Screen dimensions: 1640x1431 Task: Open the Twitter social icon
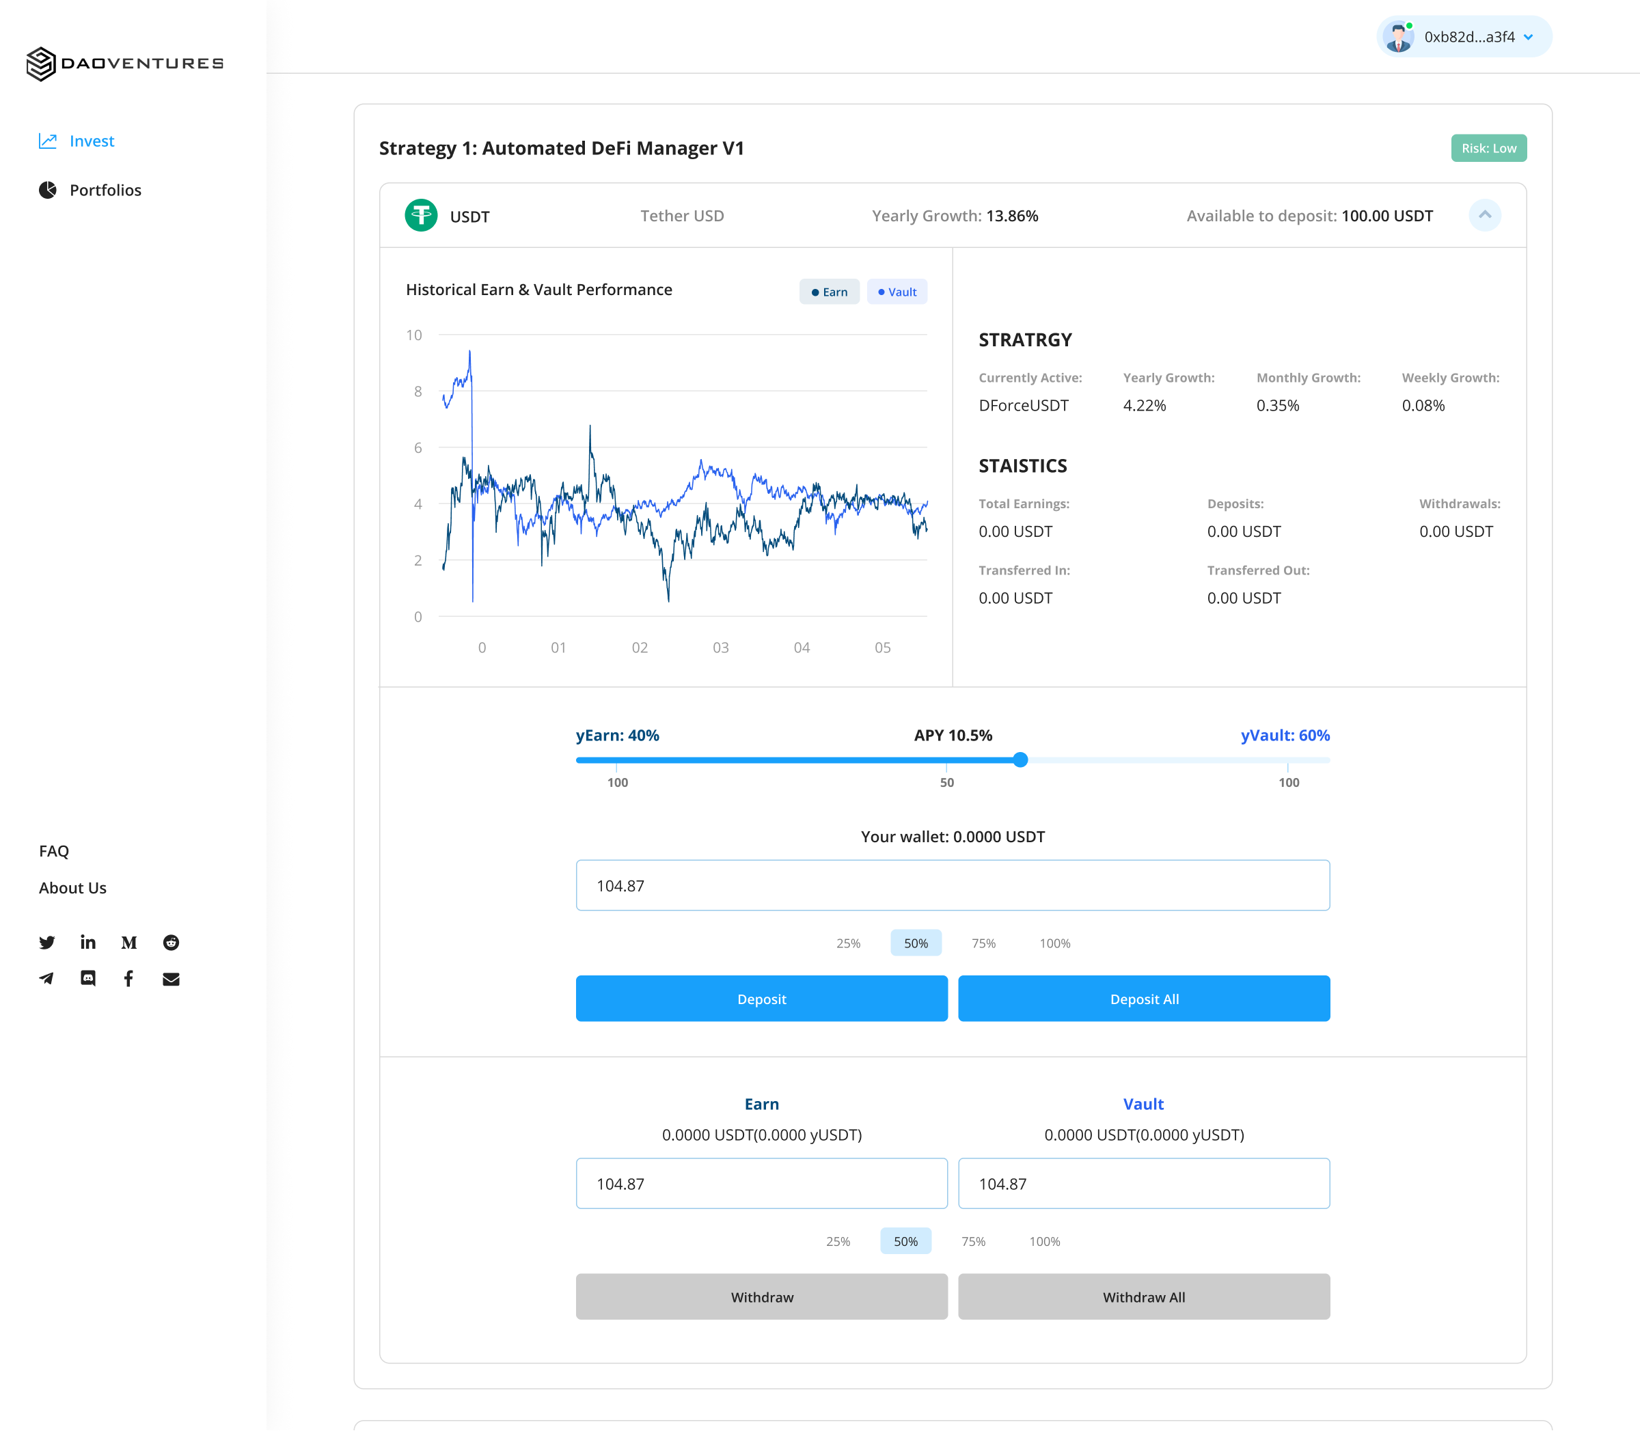(47, 943)
